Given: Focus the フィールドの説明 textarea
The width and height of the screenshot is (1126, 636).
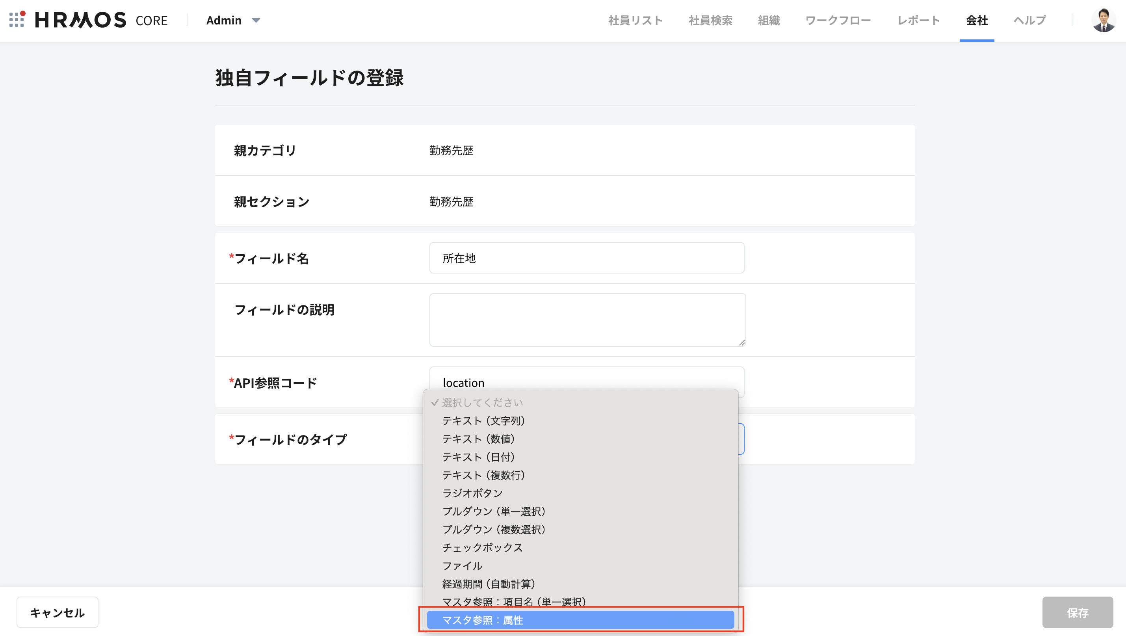Looking at the screenshot, I should point(587,320).
